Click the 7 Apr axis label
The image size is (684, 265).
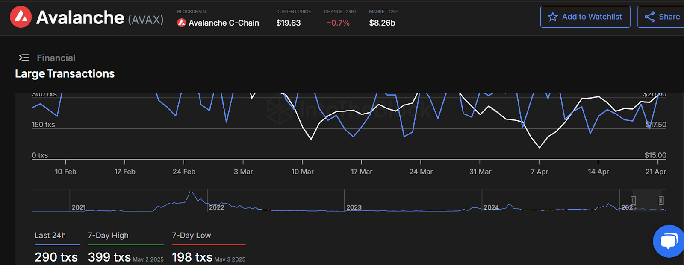pyautogui.click(x=540, y=172)
